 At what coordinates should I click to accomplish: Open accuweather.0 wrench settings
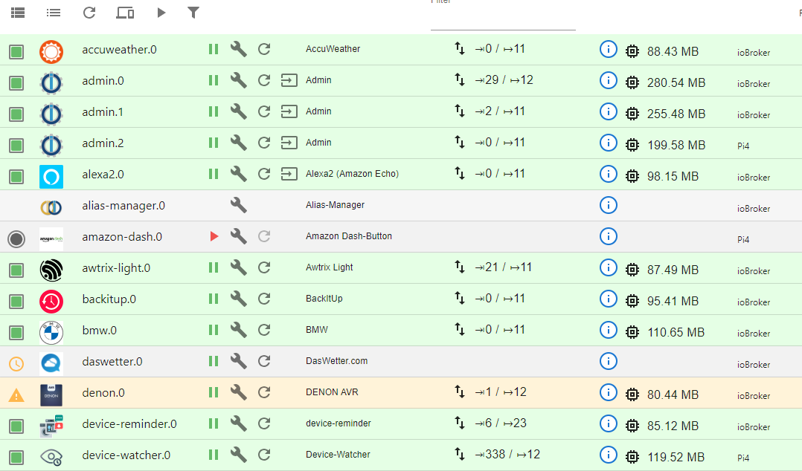click(x=238, y=49)
